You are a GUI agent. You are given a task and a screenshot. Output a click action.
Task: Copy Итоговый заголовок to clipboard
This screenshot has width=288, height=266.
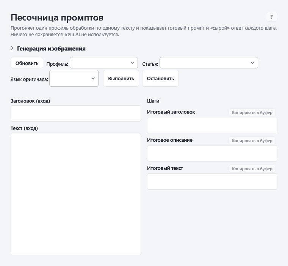coord(252,112)
